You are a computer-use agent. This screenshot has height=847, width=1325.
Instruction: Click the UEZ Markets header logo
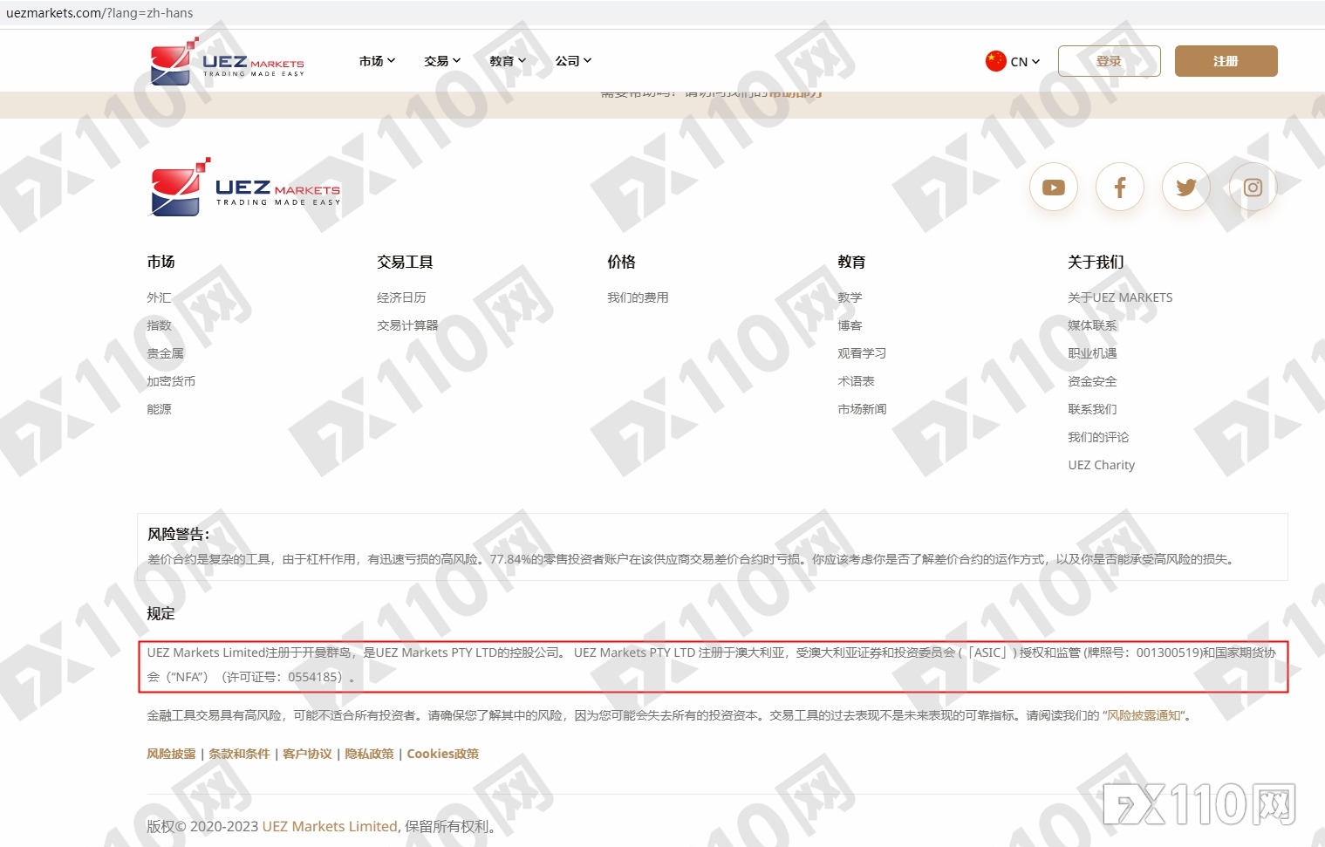click(x=227, y=61)
